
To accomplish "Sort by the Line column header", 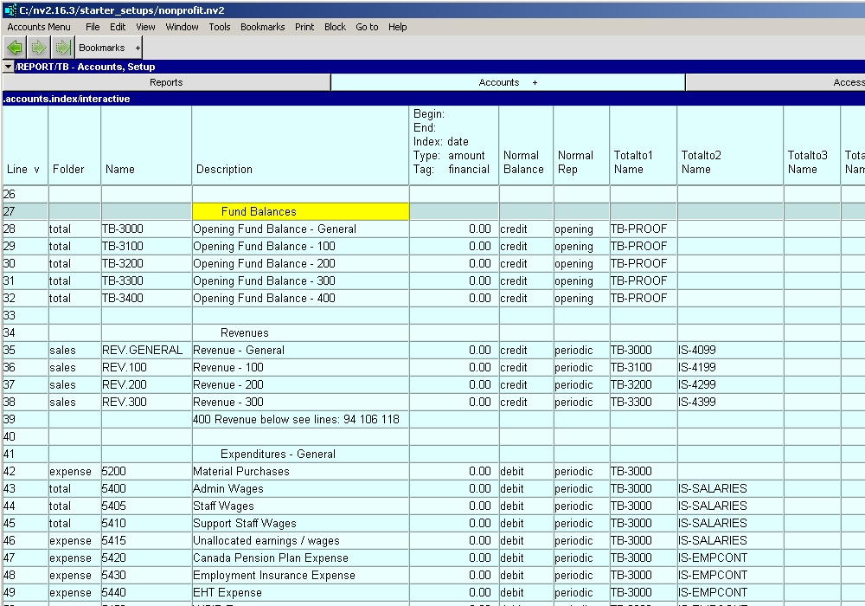I will click(23, 169).
